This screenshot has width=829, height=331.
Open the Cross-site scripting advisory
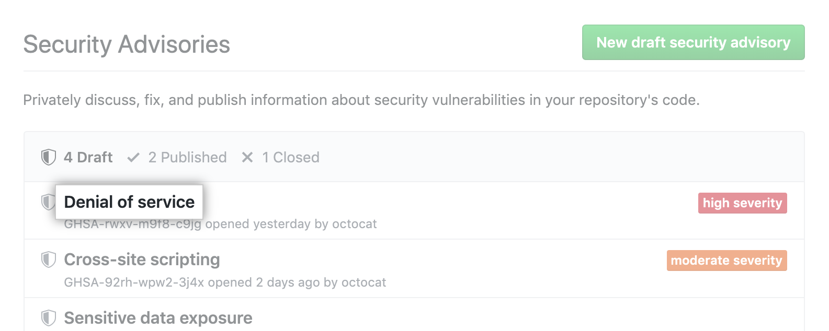click(x=141, y=259)
